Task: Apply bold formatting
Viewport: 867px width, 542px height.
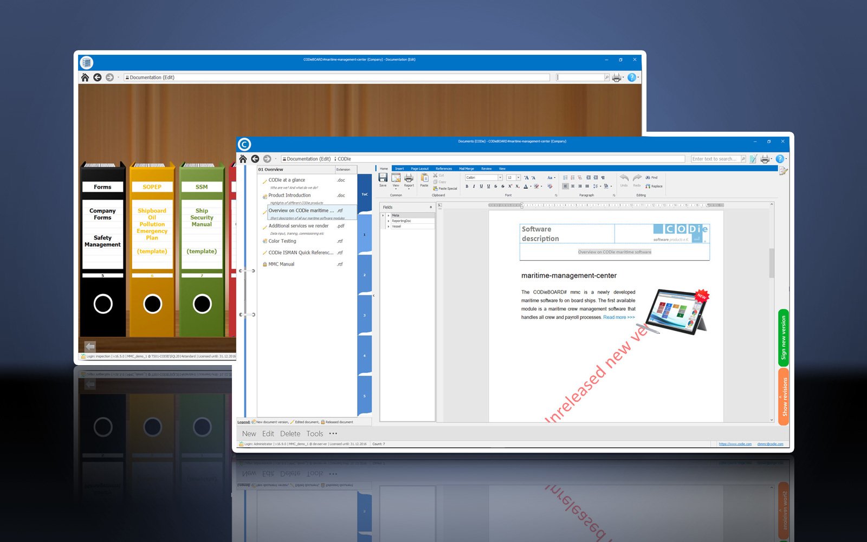Action: click(467, 186)
